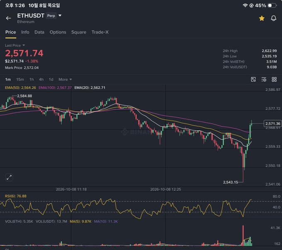
Task: Click the 2,543.15 low price marker
Action: click(x=231, y=182)
